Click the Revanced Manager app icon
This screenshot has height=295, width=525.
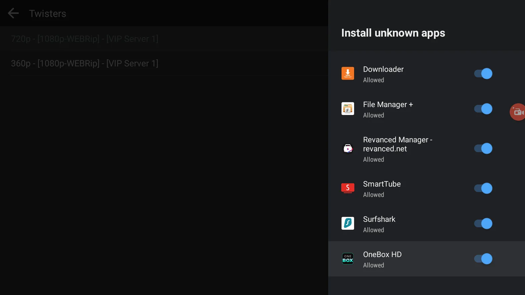pyautogui.click(x=348, y=148)
